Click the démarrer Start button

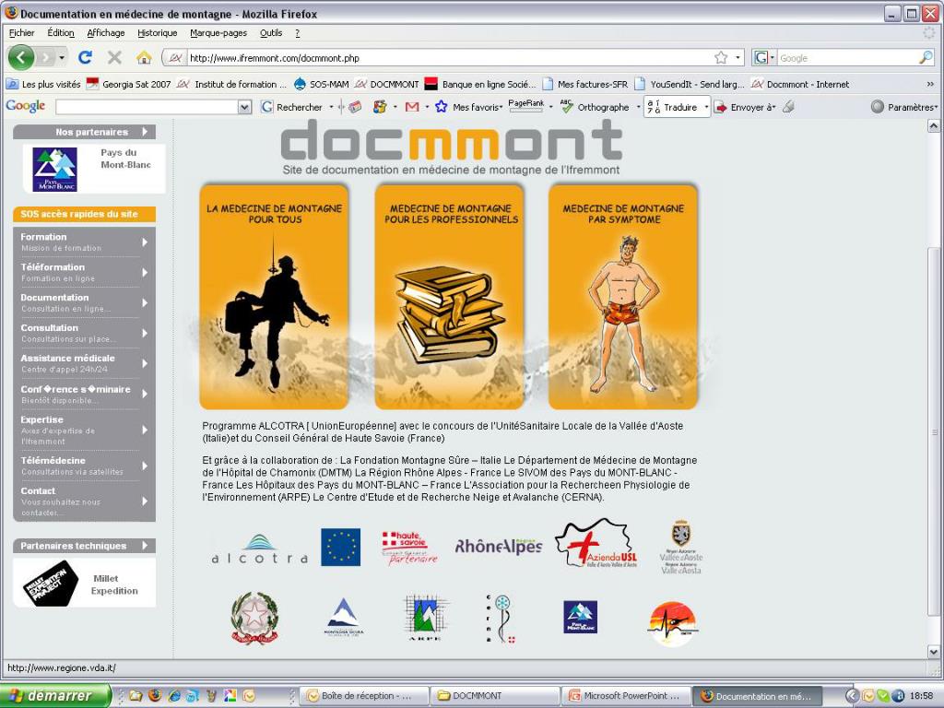[x=56, y=696]
